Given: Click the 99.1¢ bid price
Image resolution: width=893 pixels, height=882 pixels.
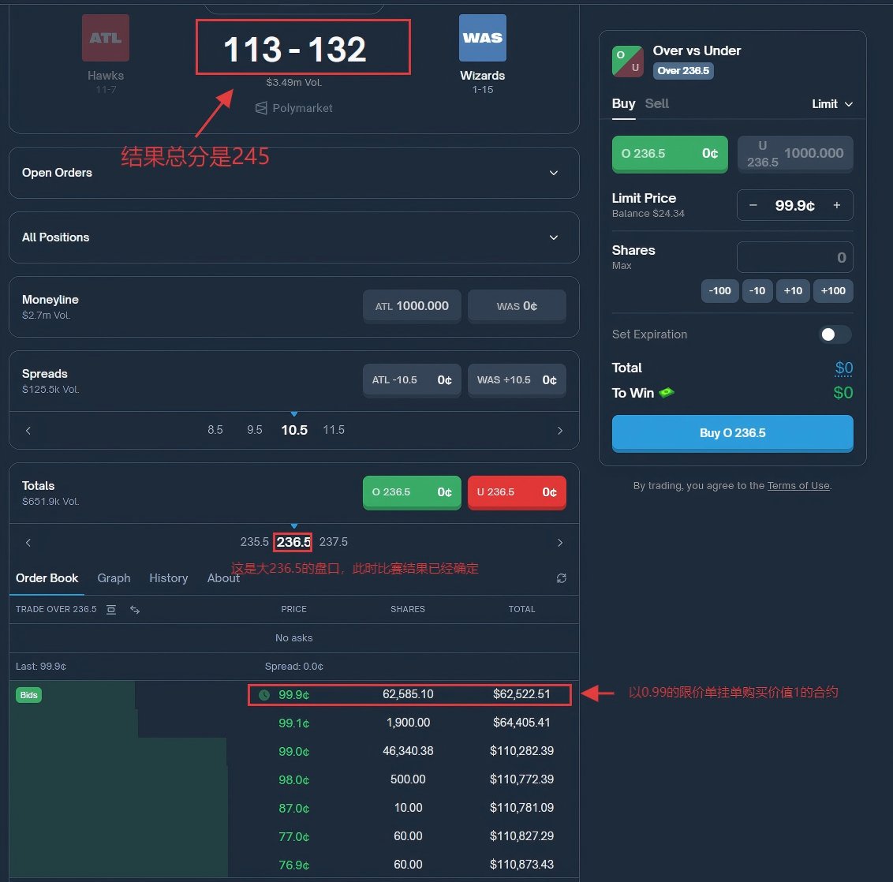Looking at the screenshot, I should pos(294,723).
